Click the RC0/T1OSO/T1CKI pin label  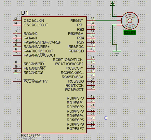pos(68,60)
